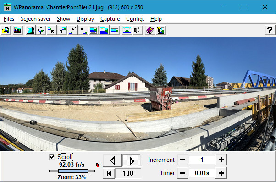Screen dimensions: 276x182
Task: Increase the Increment value with plus
Action: (x=221, y=160)
